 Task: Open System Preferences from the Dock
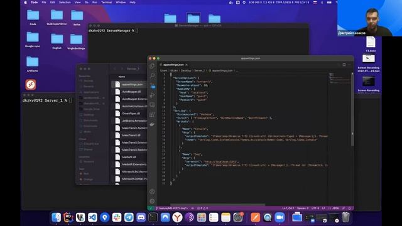[238, 217]
